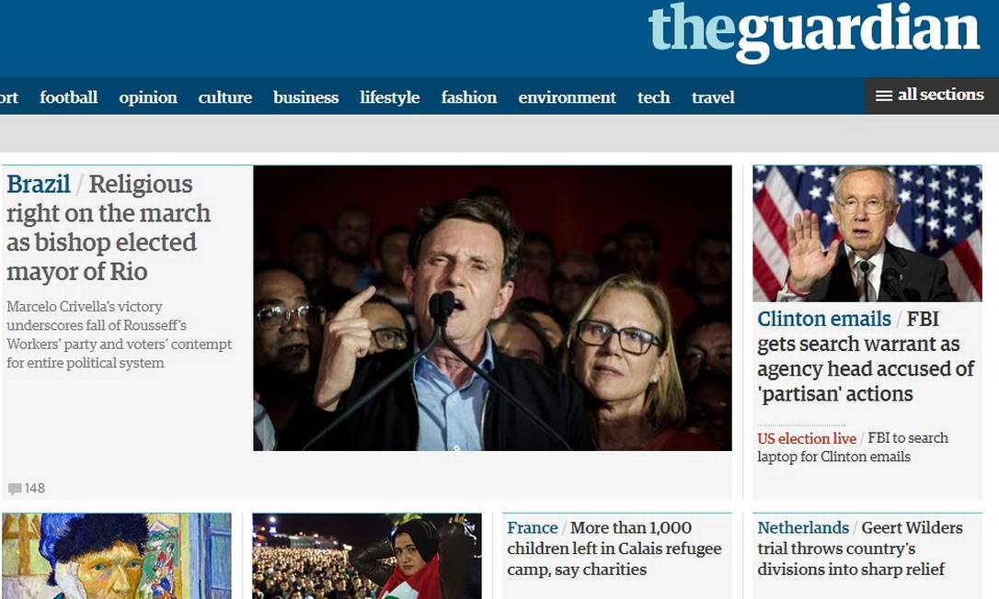Image resolution: width=999 pixels, height=599 pixels.
Task: Click the 148 comments speech bubble icon
Action: (15, 489)
